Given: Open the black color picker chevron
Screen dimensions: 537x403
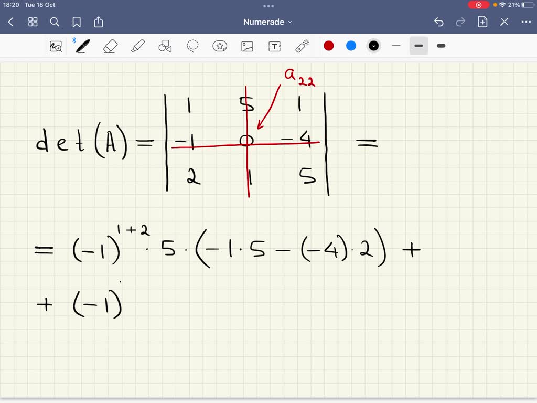Looking at the screenshot, I should tap(373, 46).
